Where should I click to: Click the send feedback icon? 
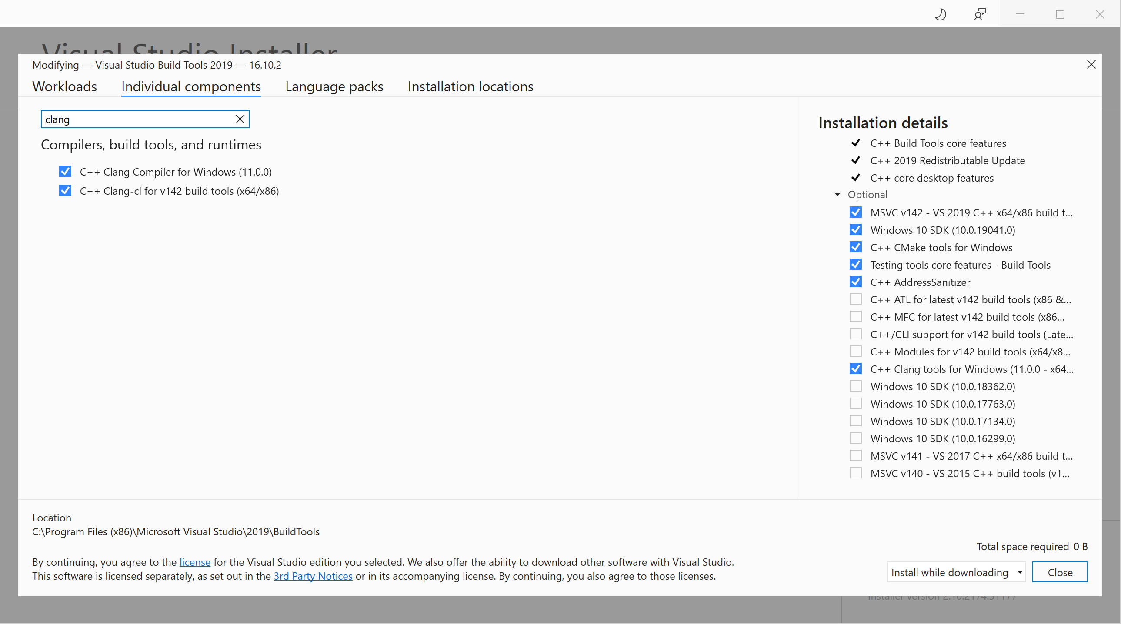point(980,15)
